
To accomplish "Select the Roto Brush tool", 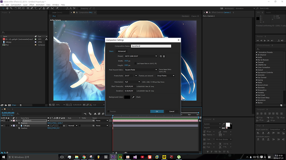I will (x=52, y=8).
